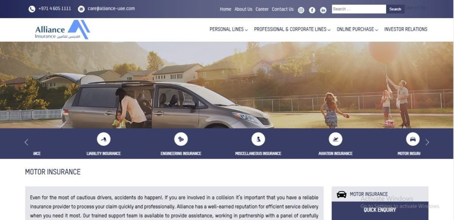The image size is (454, 220).
Task: Advance carousel with the right arrow
Action: [427, 142]
